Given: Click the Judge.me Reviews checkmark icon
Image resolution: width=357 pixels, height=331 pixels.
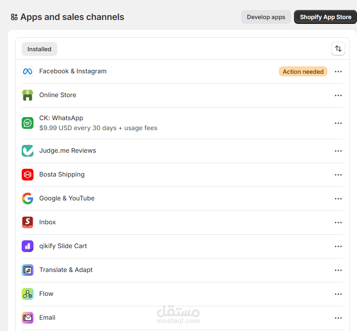Looking at the screenshot, I should click(27, 151).
